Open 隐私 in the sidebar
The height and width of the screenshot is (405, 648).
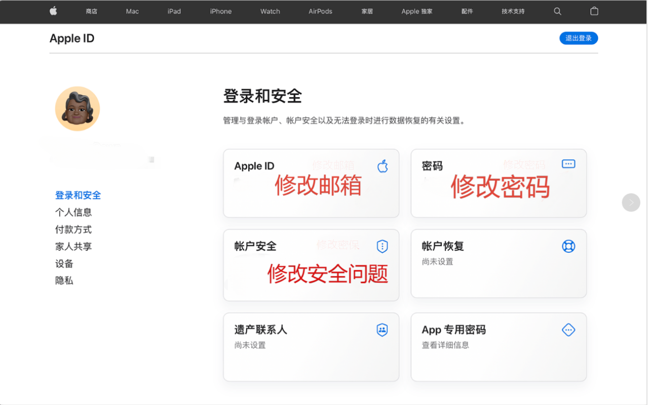click(64, 280)
